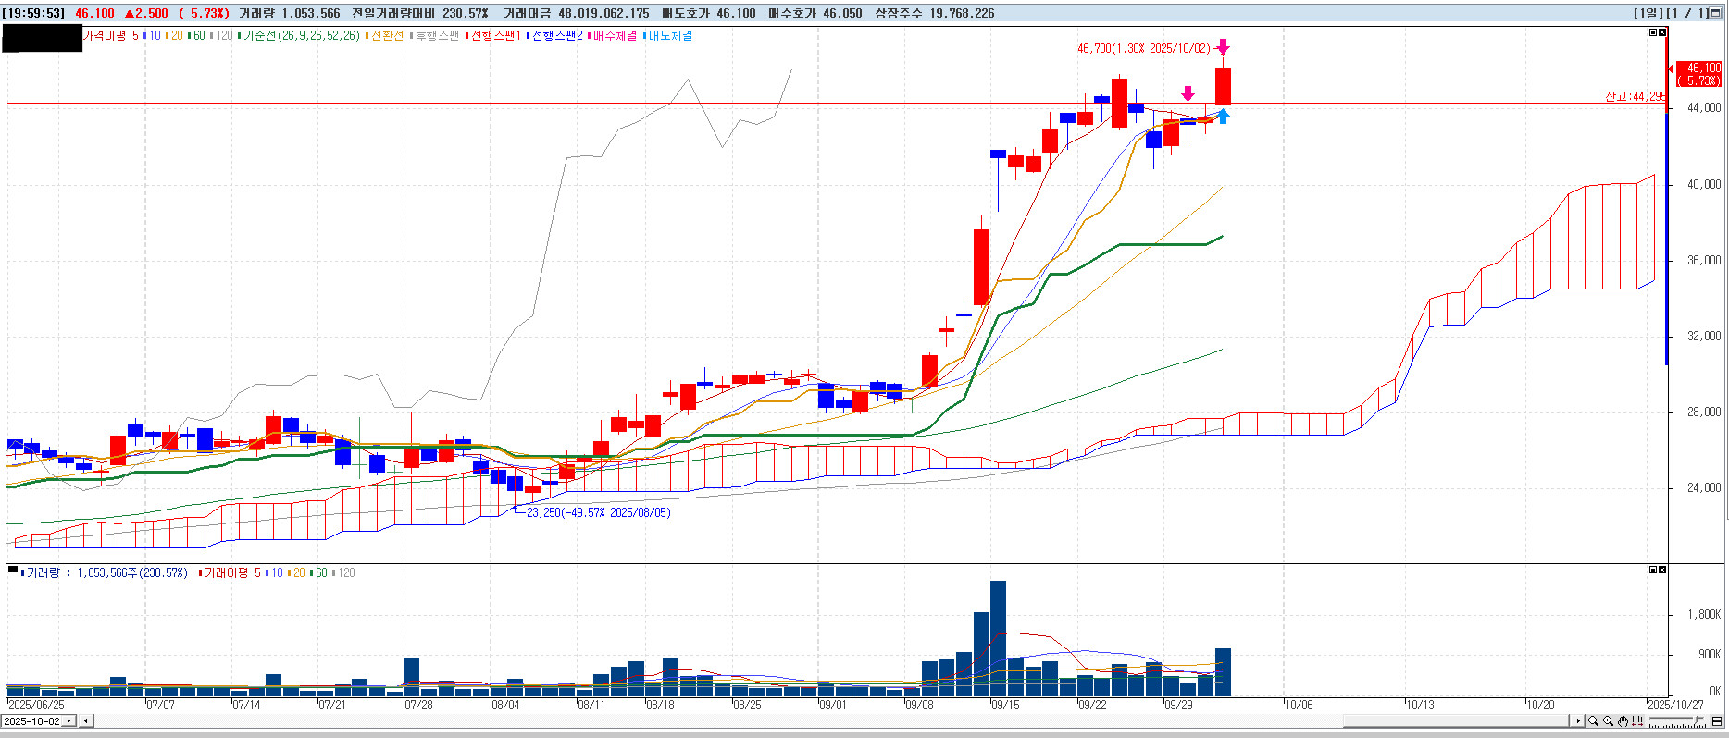
Task: Click the 매도호가 46,100 value
Action: 709,13
